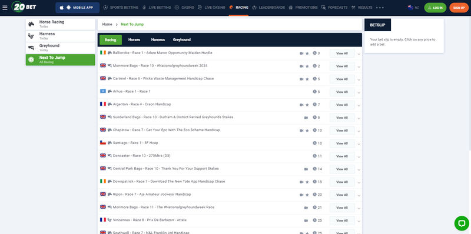This screenshot has width=471, height=234.
Task: Expand Sunderland Bags Race 10 chevron
Action: click(x=359, y=119)
